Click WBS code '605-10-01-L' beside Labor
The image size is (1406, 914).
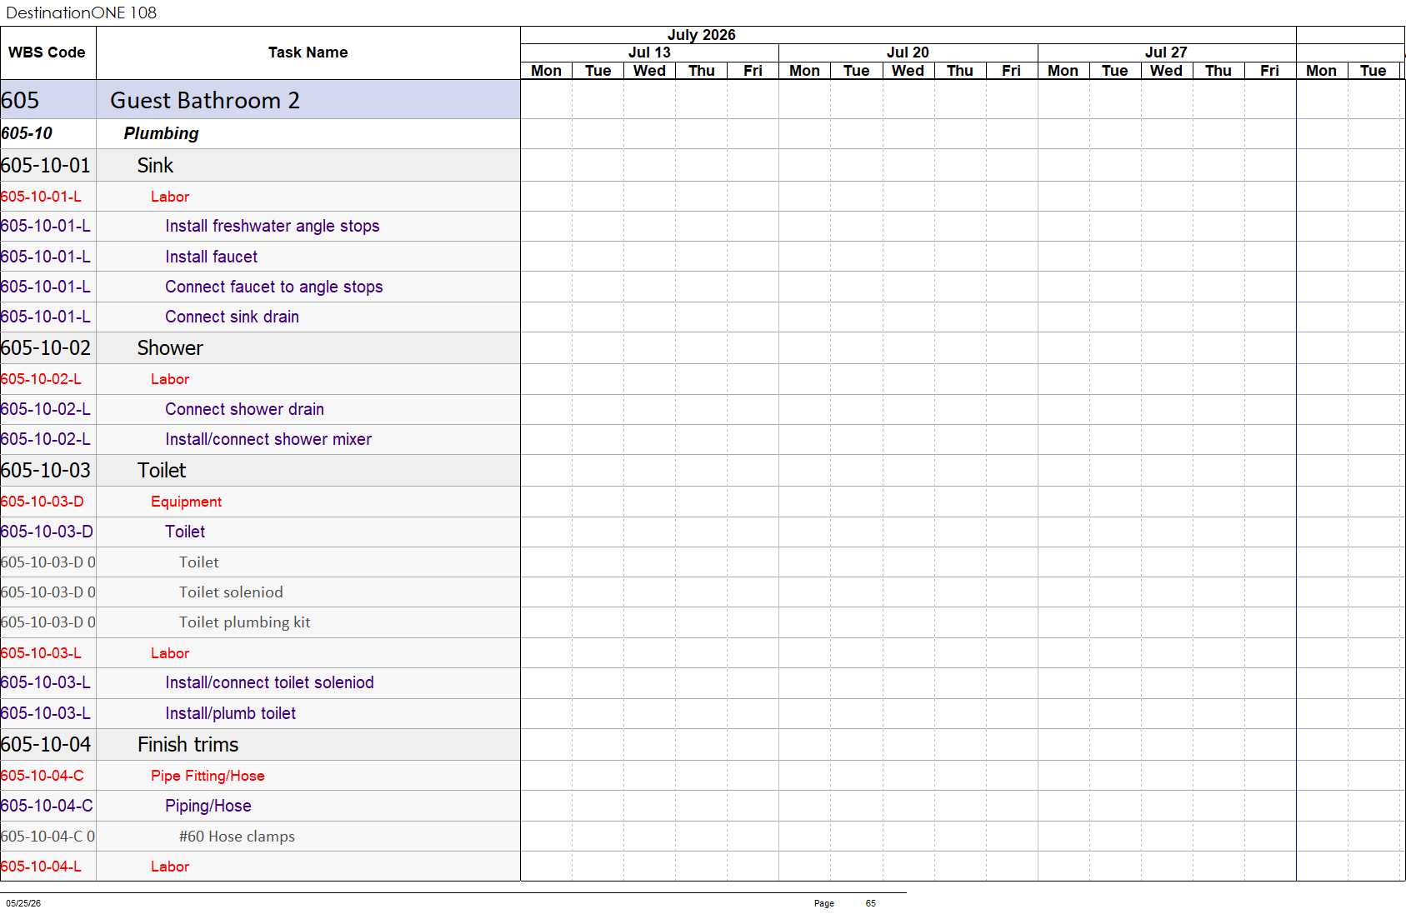41,197
